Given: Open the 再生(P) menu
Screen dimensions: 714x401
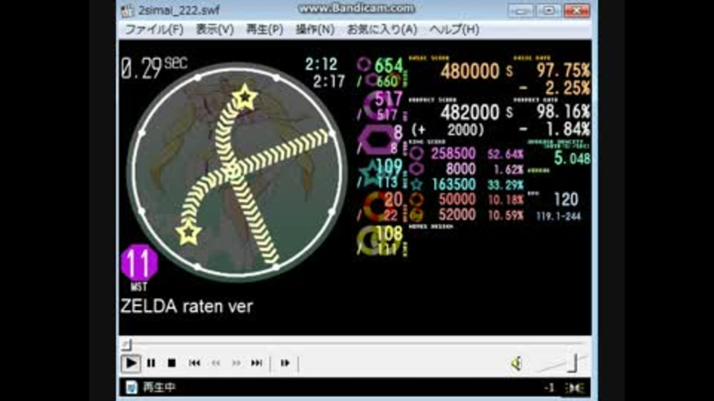Looking at the screenshot, I should tap(264, 30).
